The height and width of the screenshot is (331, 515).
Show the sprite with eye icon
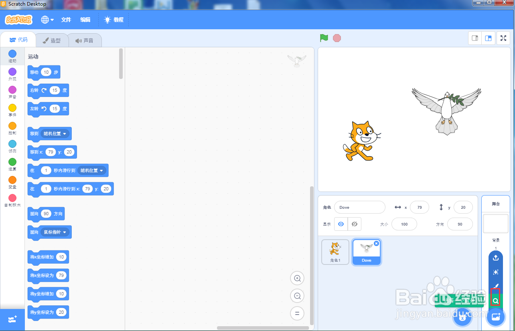(x=341, y=224)
